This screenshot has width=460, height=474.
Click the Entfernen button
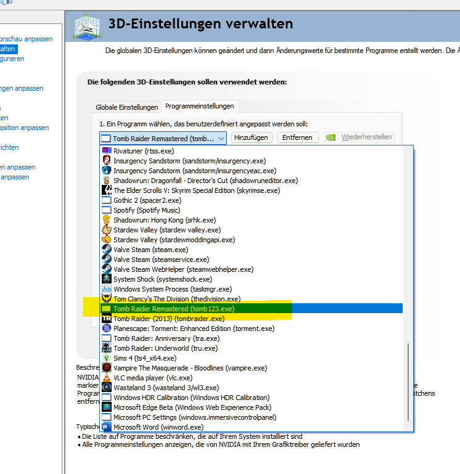coord(297,137)
